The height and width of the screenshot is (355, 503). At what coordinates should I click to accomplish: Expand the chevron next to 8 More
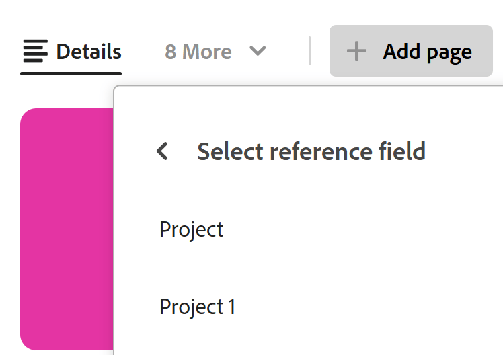click(258, 51)
